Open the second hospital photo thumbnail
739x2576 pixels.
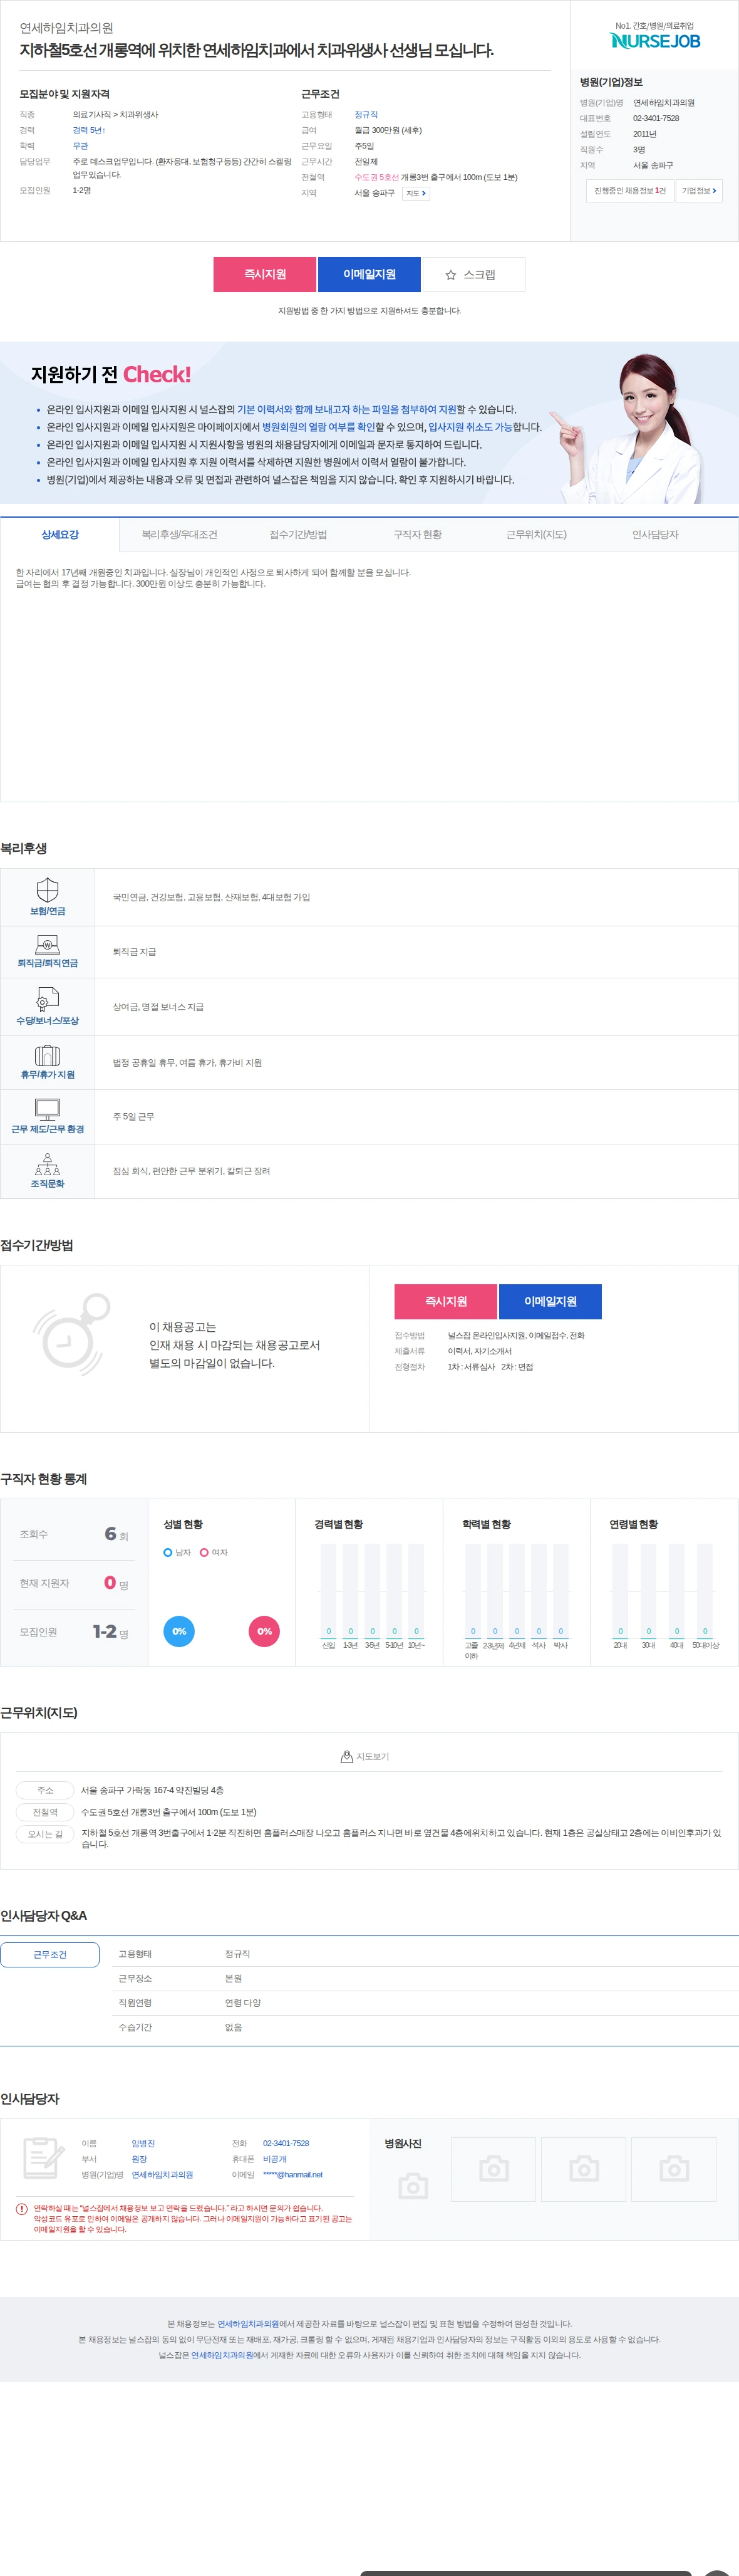click(x=583, y=2168)
